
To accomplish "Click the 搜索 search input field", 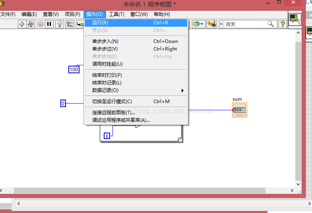I will pos(246,24).
